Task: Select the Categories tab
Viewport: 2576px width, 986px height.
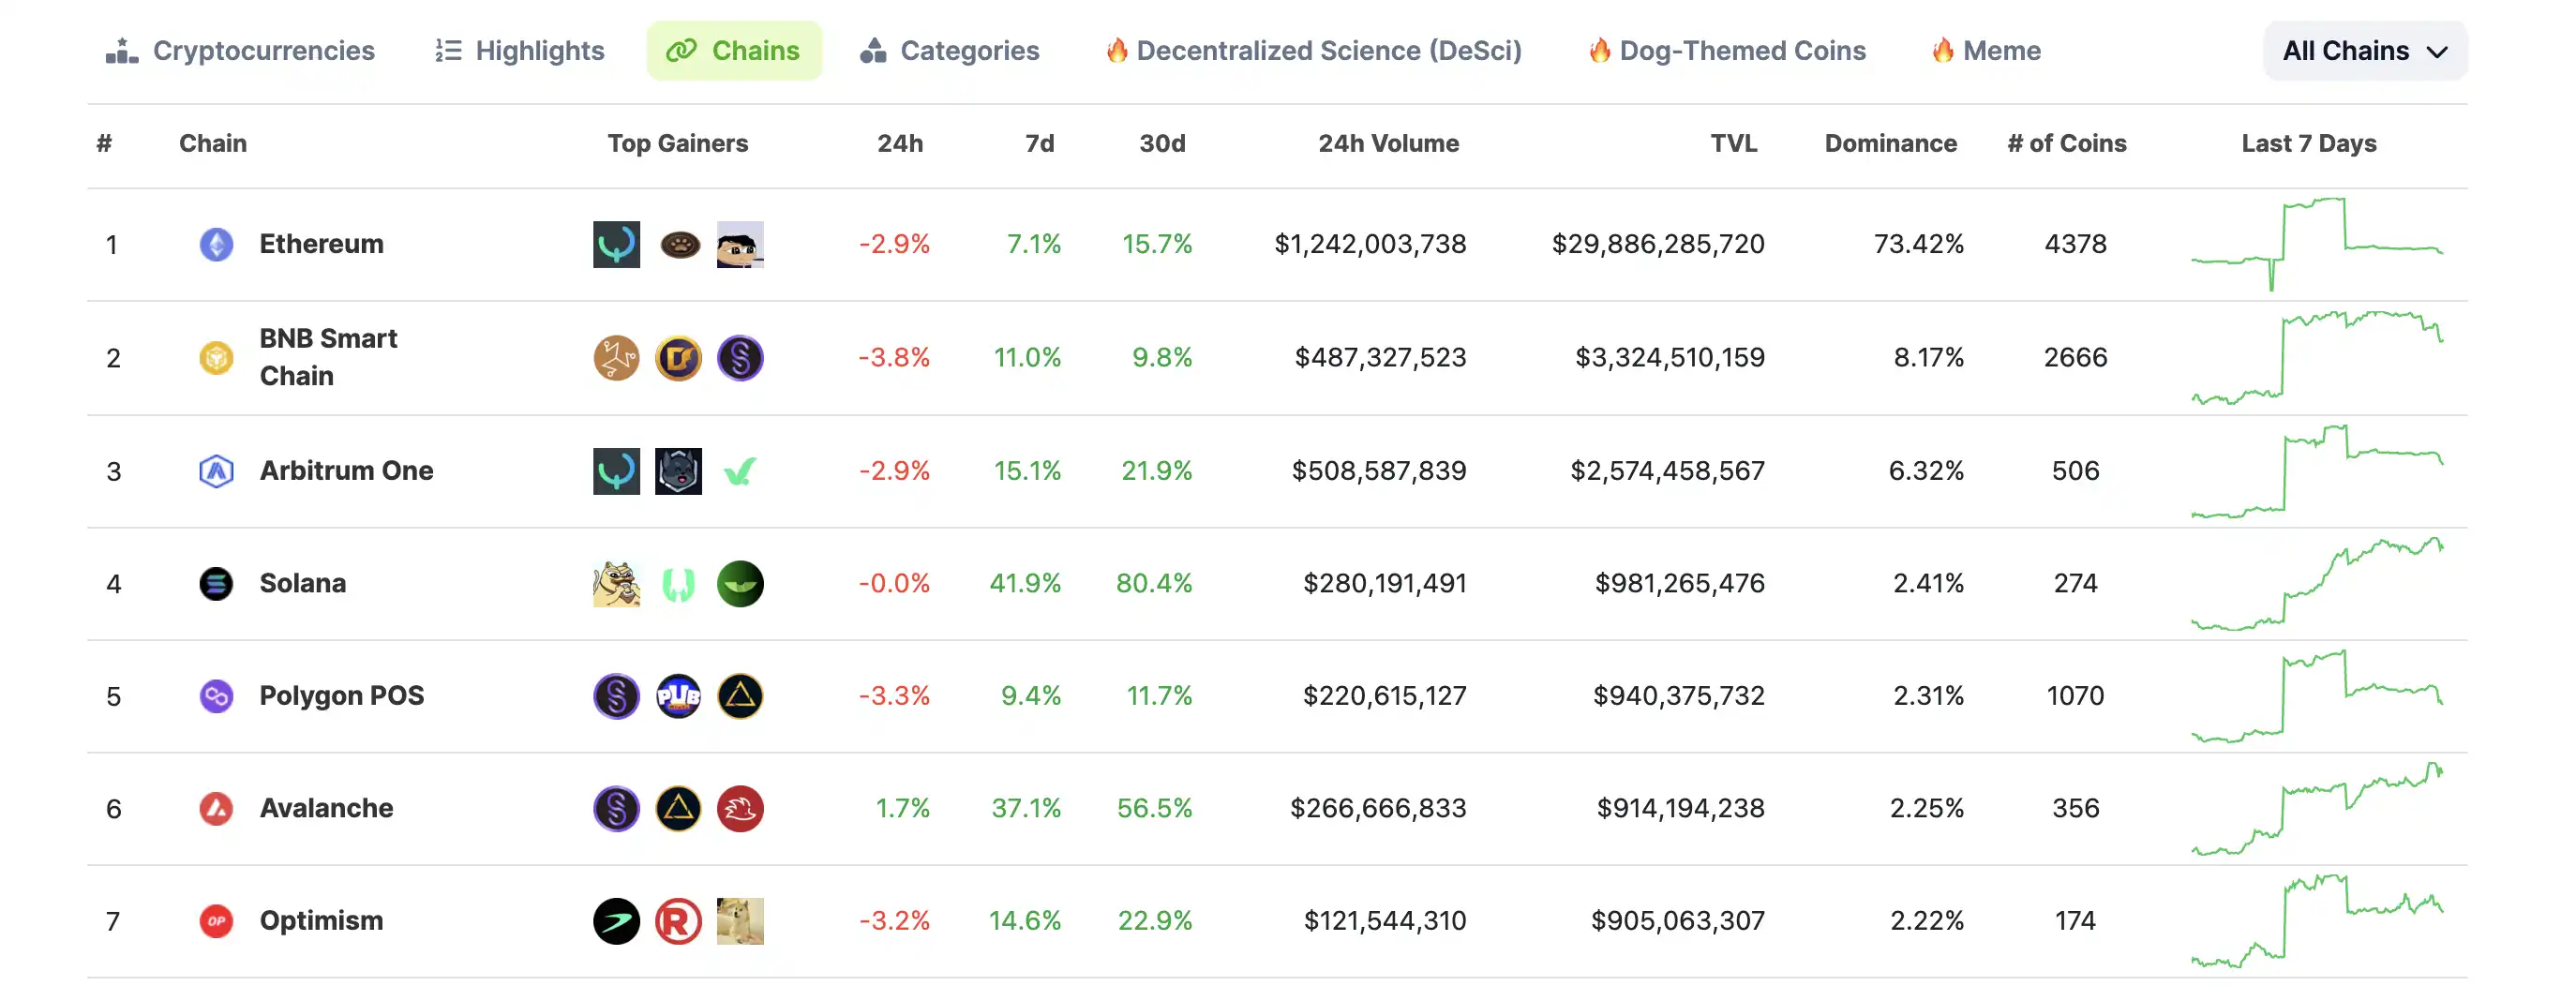Action: pyautogui.click(x=949, y=51)
